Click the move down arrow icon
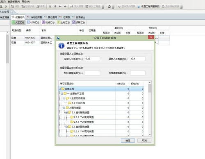 click(55, 7)
